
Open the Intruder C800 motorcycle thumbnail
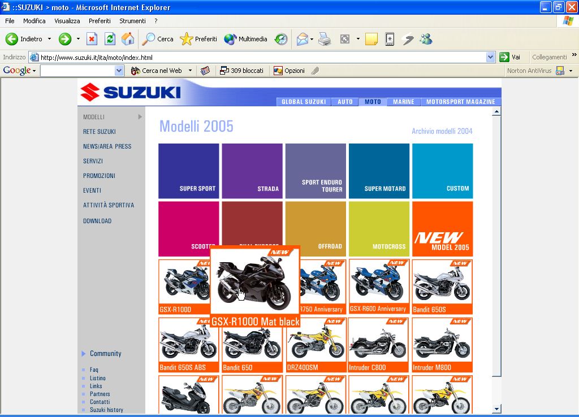tap(379, 345)
